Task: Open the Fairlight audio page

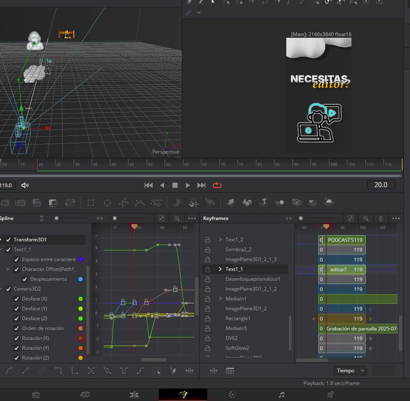Action: coord(281,395)
